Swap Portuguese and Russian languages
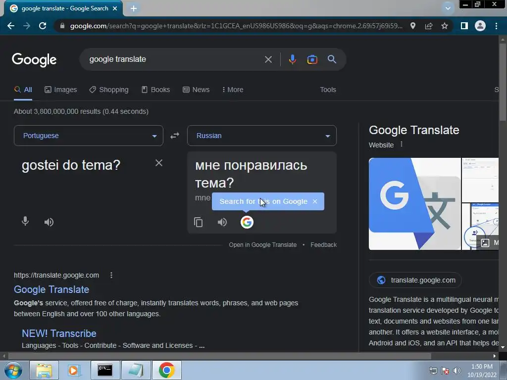Viewport: 507px width, 380px height. click(x=175, y=136)
